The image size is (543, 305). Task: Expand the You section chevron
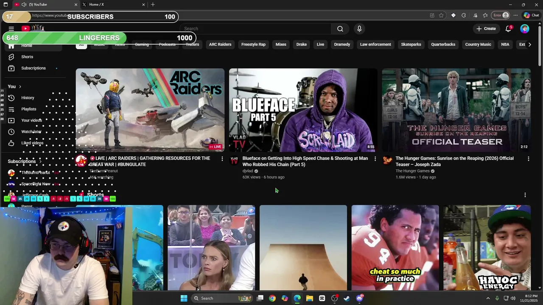coord(20,87)
